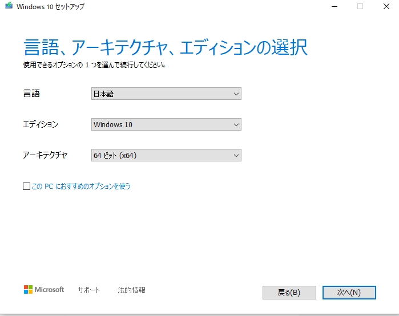Viewport: 399px width, 316px height.
Task: Click the アーキテクチャ field label
Action: click(45, 155)
